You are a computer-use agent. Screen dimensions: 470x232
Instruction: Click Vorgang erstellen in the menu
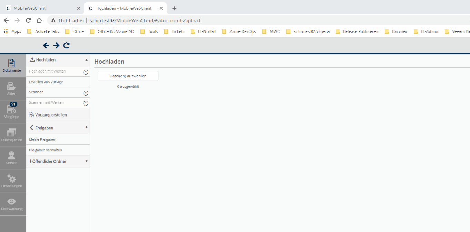(51, 115)
